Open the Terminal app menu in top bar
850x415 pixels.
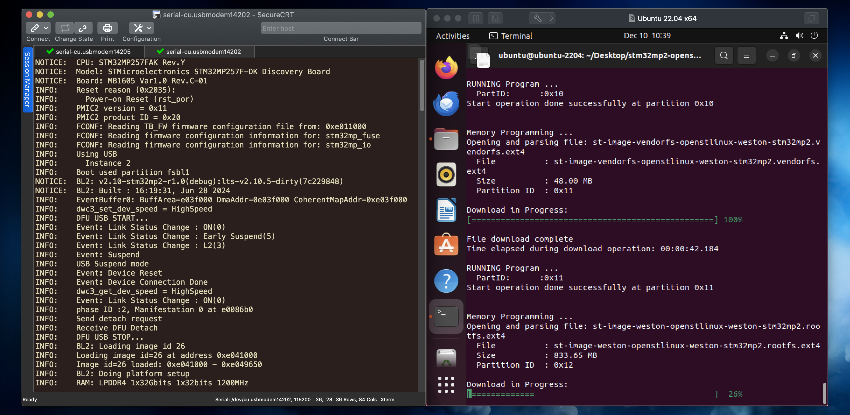pos(511,36)
